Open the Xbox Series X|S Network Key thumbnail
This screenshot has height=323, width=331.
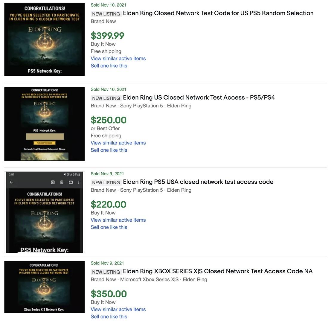click(x=44, y=287)
